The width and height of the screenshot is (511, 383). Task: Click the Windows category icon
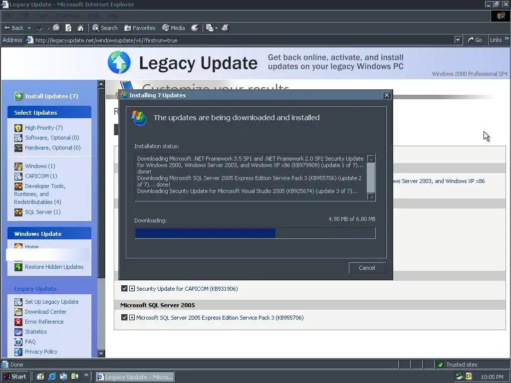pyautogui.click(x=18, y=167)
